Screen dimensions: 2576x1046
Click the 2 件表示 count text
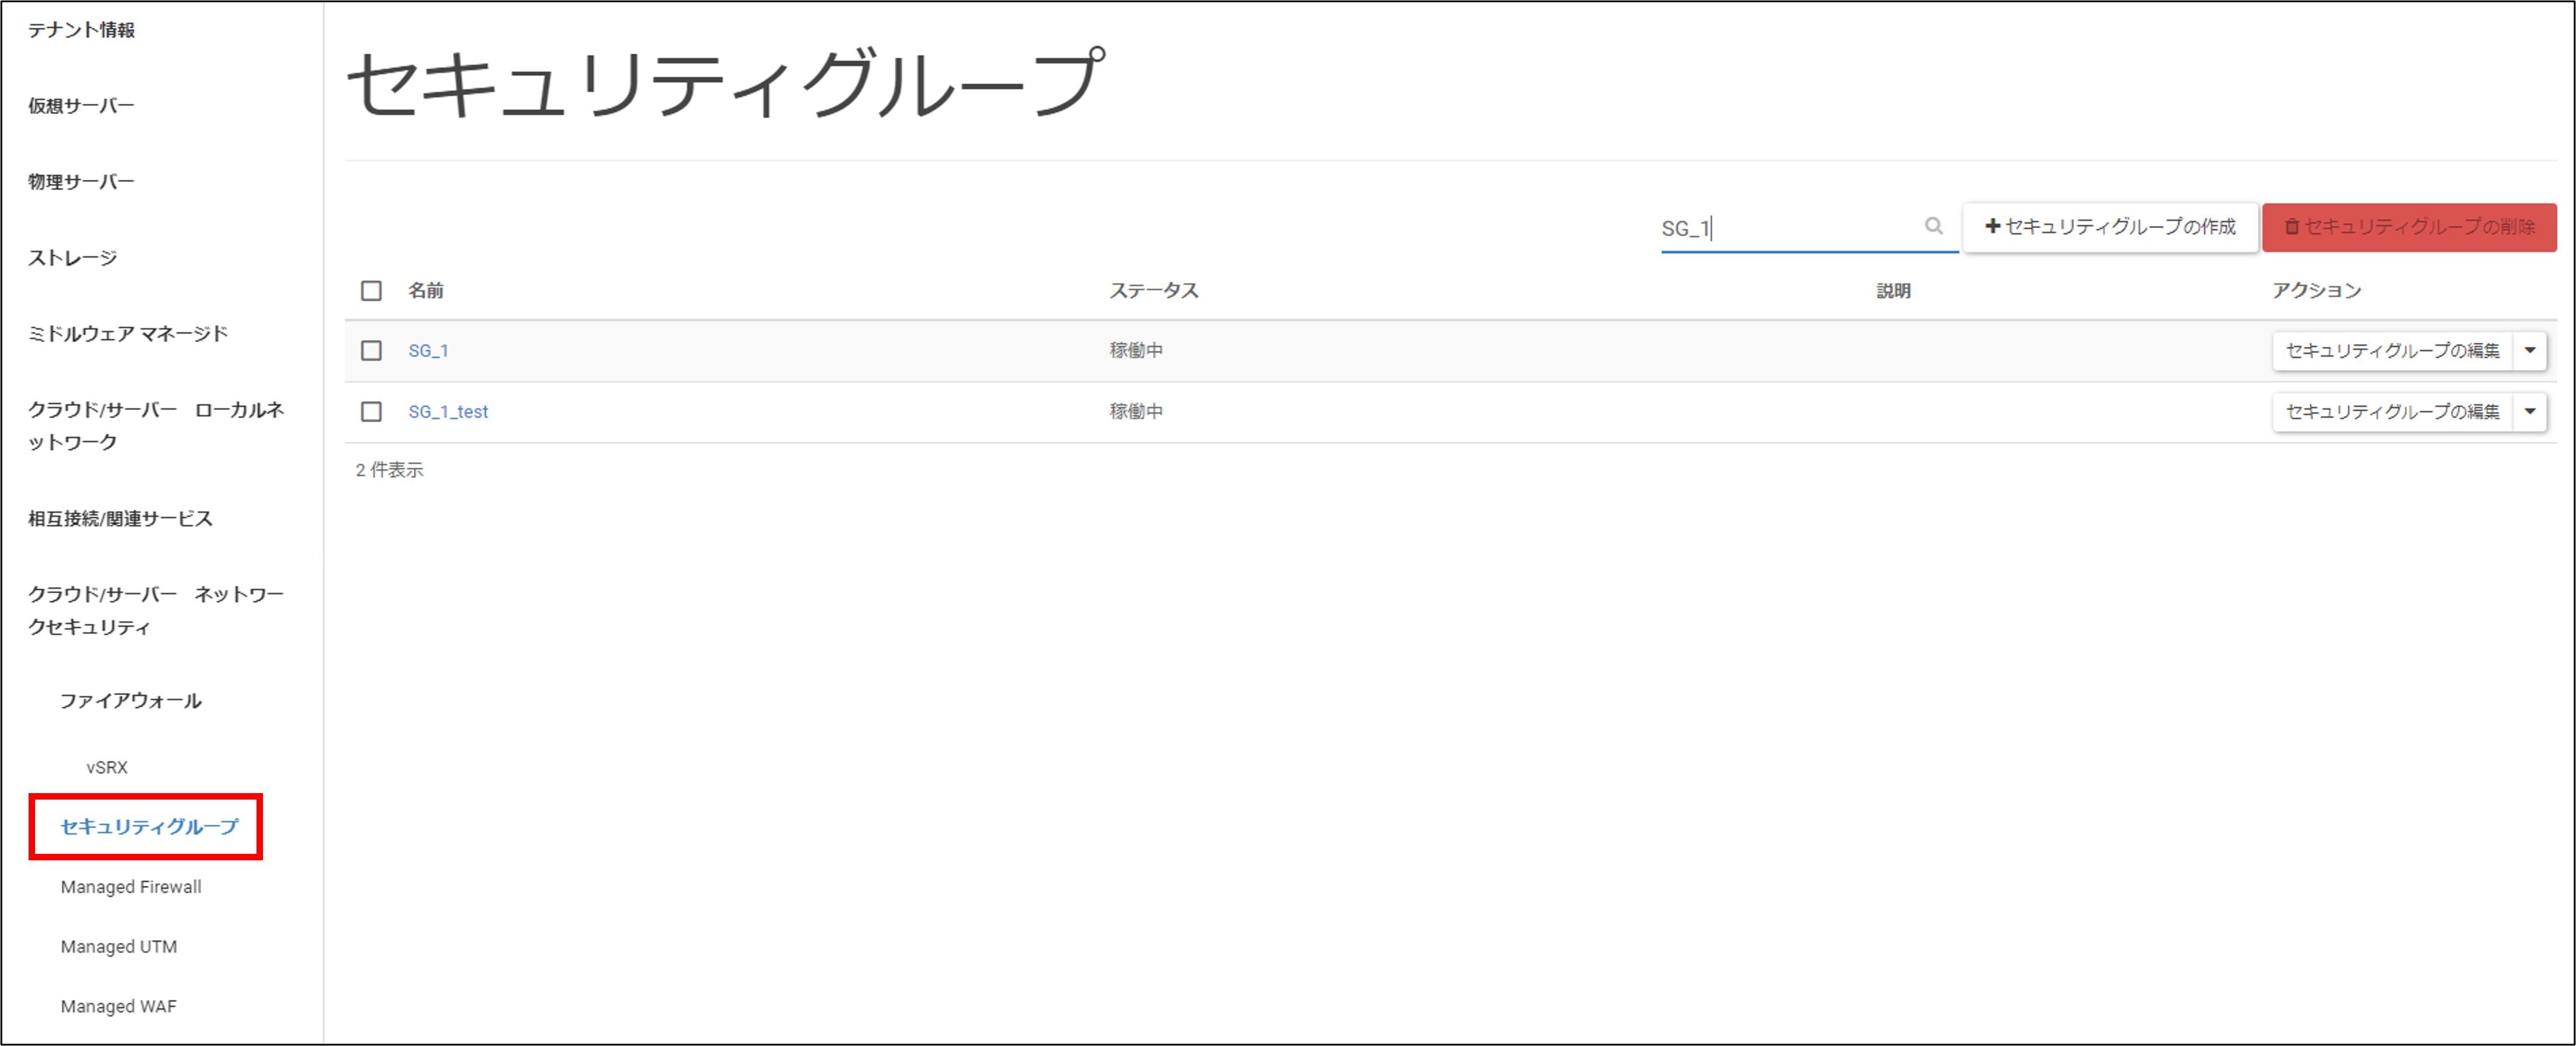pos(389,470)
